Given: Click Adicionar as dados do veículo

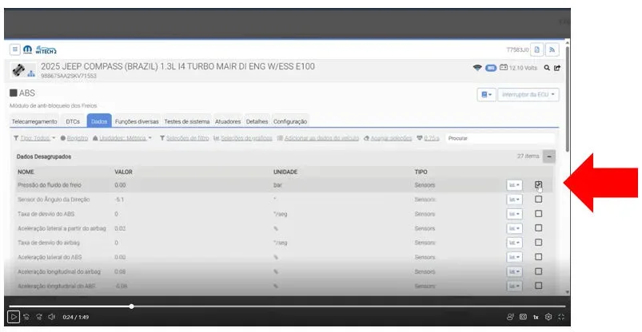Looking at the screenshot, I should 318,138.
